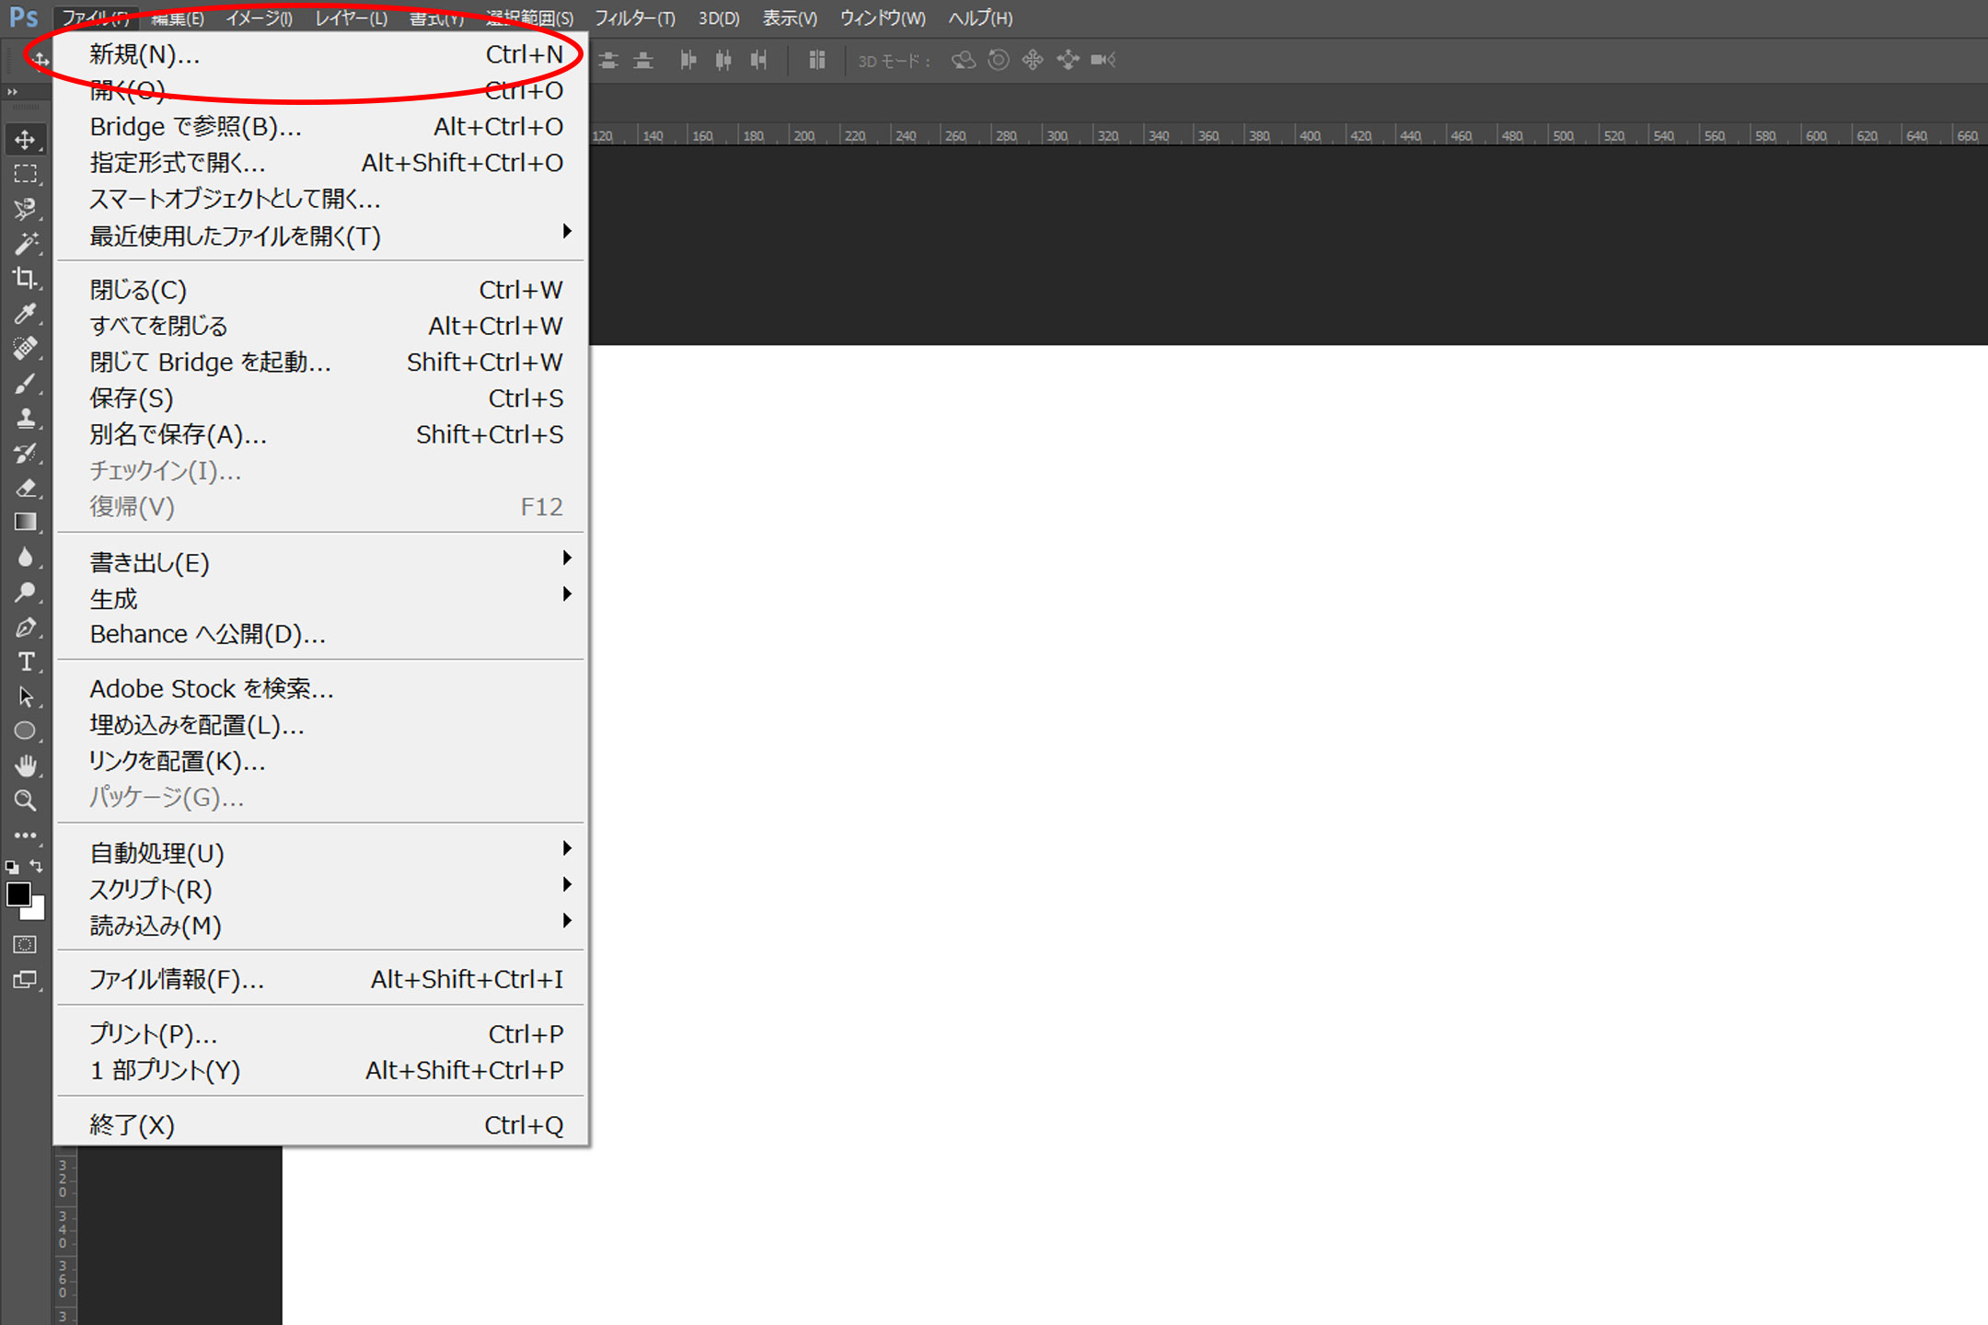Select the History Brush tool
This screenshot has width=1988, height=1325.
tap(25, 454)
